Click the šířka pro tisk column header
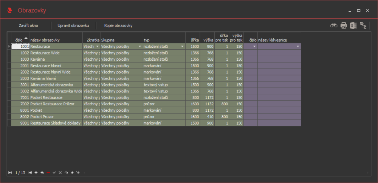This screenshot has width=378, height=183. click(x=222, y=38)
